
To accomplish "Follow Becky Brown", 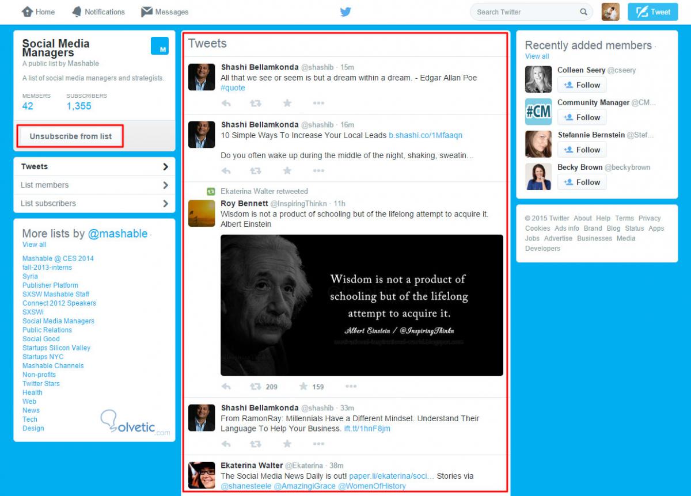I will click(x=582, y=182).
